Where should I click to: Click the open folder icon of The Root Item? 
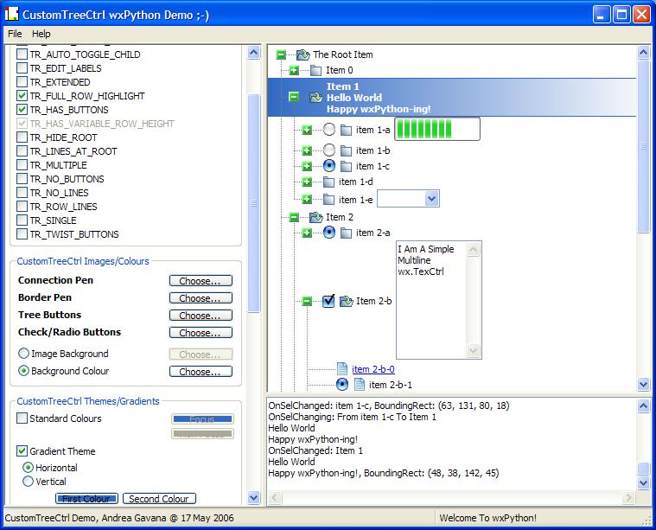click(303, 54)
